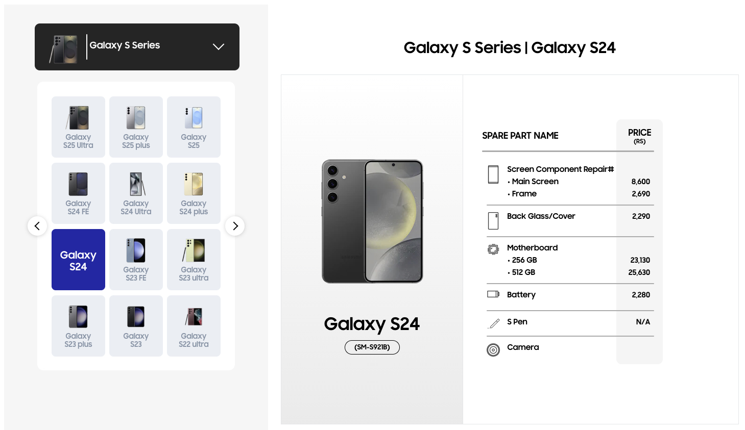Click the Back Glass/Cover icon
This screenshot has width=745, height=430.
pyautogui.click(x=493, y=221)
